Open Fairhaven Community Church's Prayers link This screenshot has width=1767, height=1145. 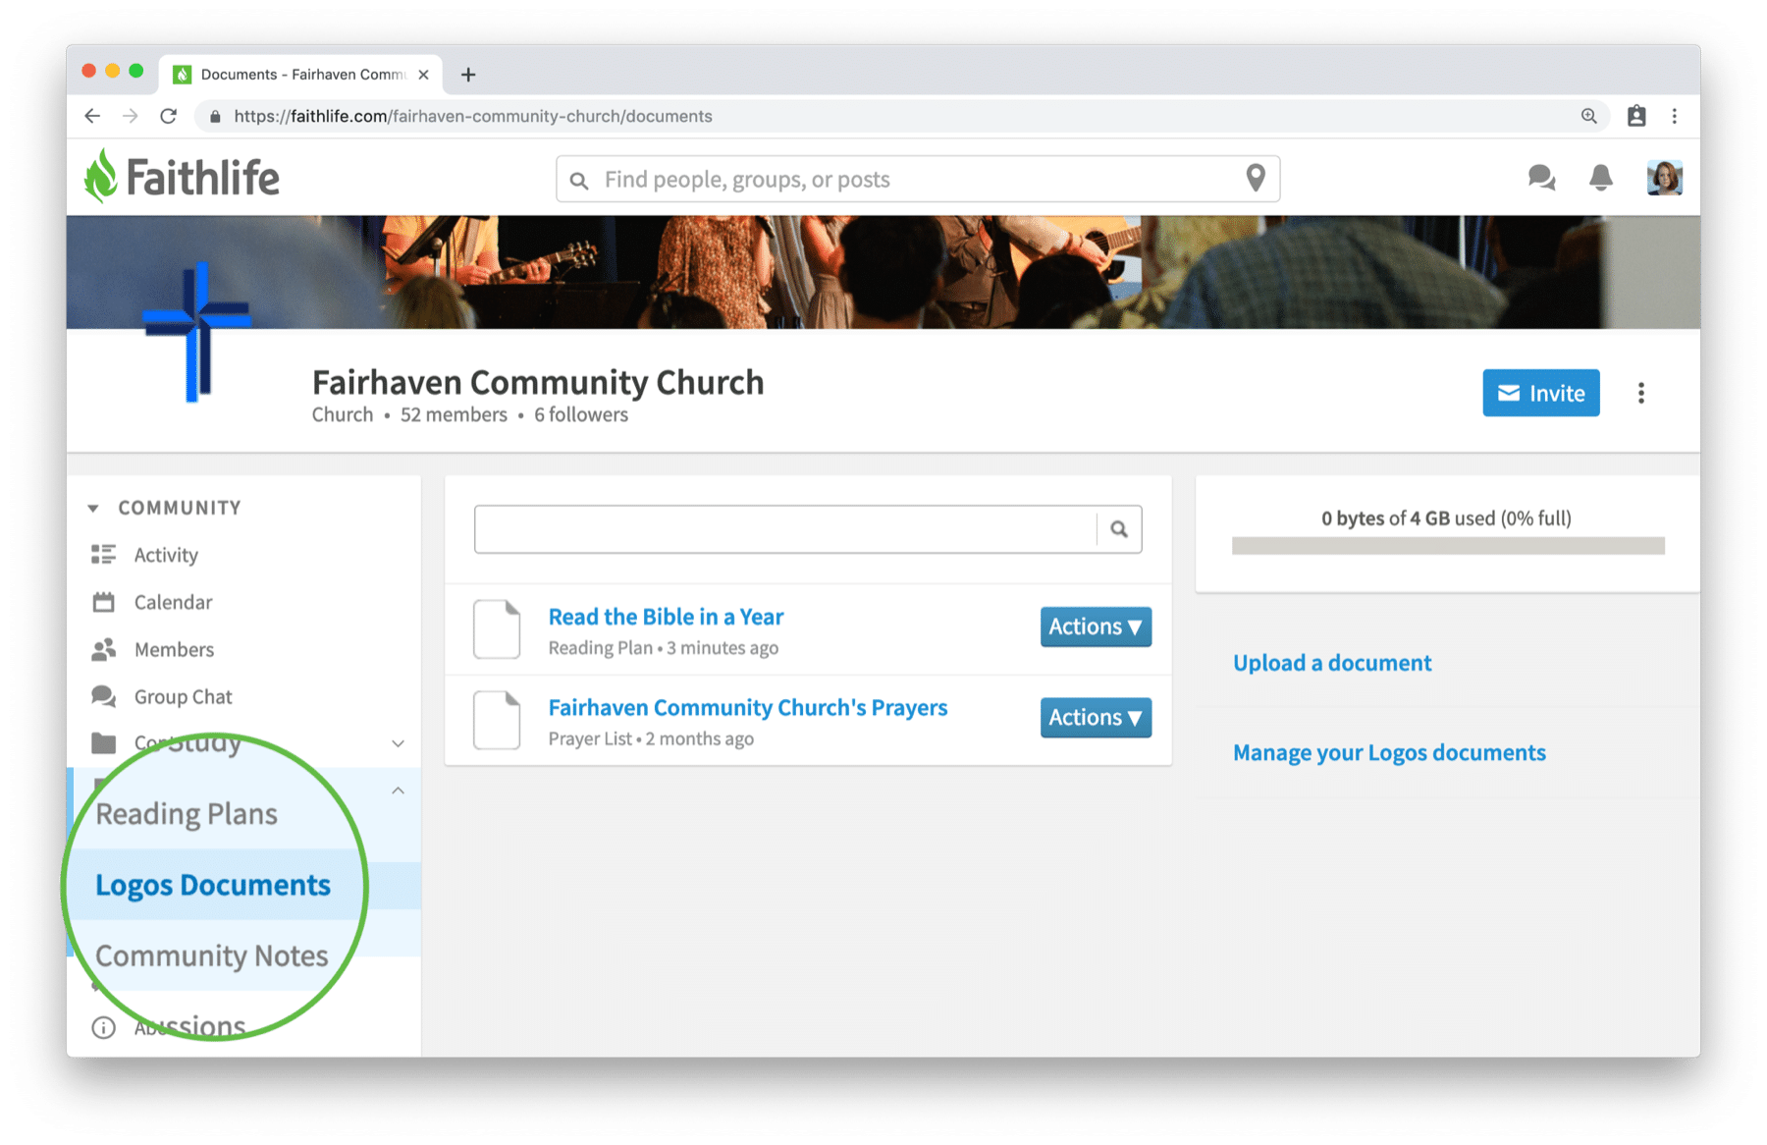(x=748, y=708)
